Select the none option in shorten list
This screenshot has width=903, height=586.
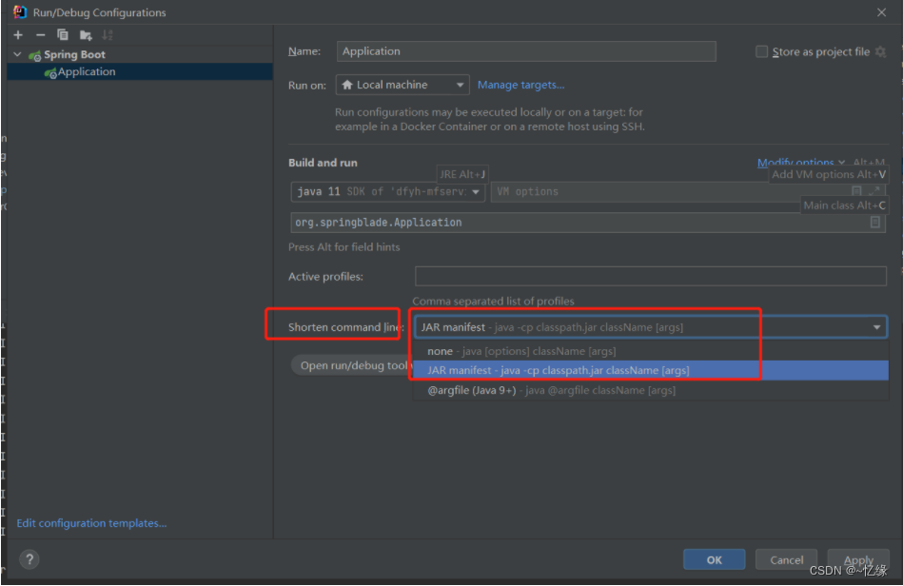440,351
